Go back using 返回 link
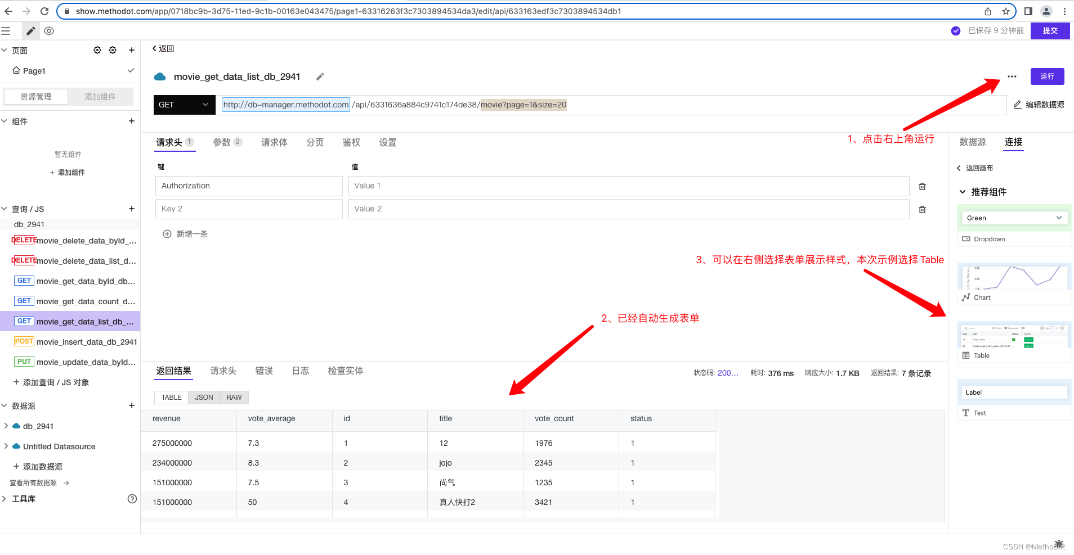The image size is (1074, 555). pyautogui.click(x=163, y=48)
